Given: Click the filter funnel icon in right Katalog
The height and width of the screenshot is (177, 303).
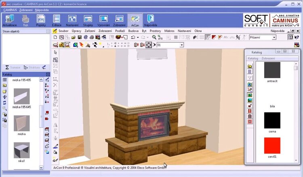Looking at the screenshot, I should click(x=250, y=78).
